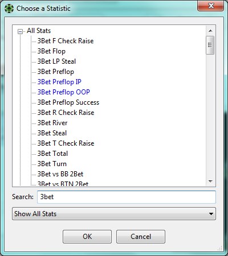
Task: Select 3Bet F Check Raise stat
Action: [66, 41]
